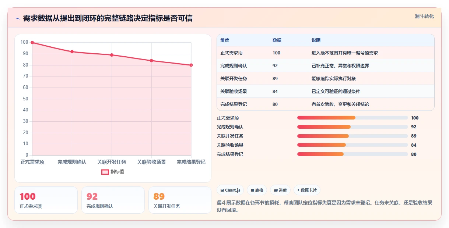Screen dimensions: 449x228
Task: Click the chart point at 完成结果登记
Action: [191, 65]
